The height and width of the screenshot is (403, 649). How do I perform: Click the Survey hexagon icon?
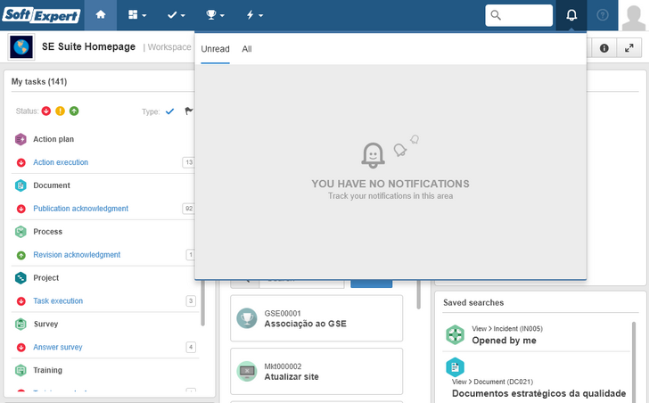pos(21,324)
